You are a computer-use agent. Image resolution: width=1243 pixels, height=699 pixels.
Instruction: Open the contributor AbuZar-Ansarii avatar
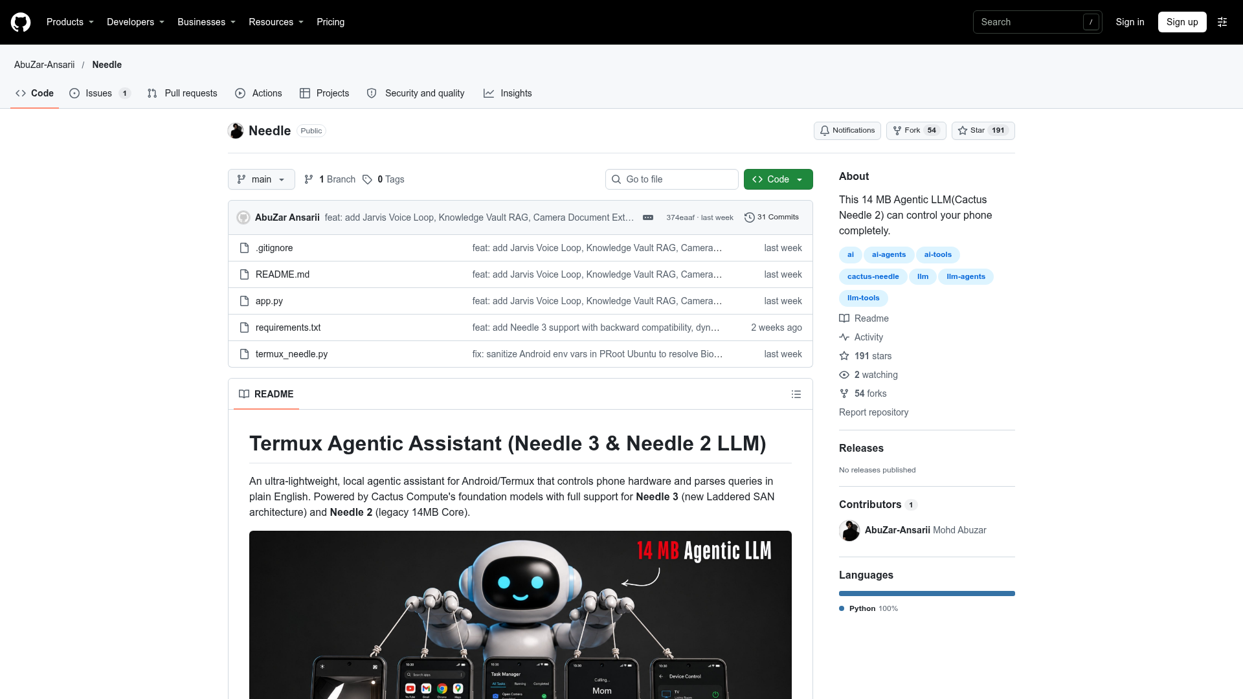[x=849, y=531]
